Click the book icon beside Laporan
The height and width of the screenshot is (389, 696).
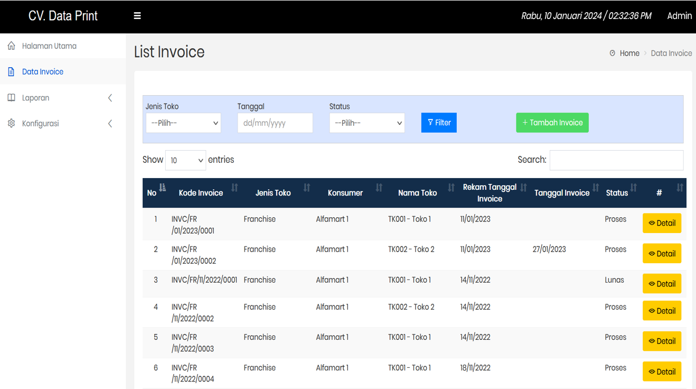coord(11,98)
